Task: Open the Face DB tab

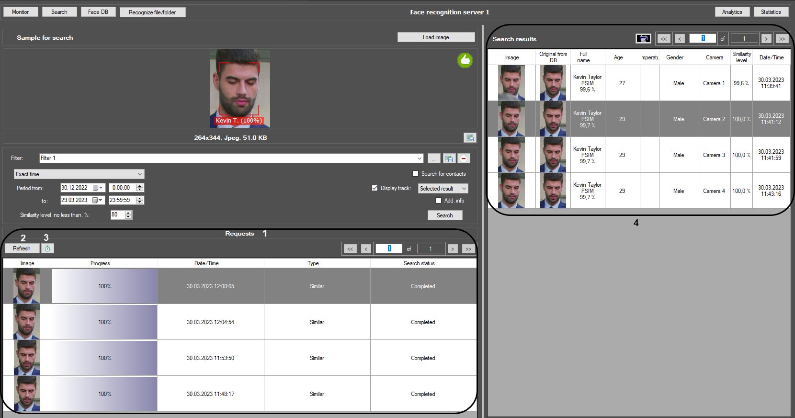Action: click(98, 12)
